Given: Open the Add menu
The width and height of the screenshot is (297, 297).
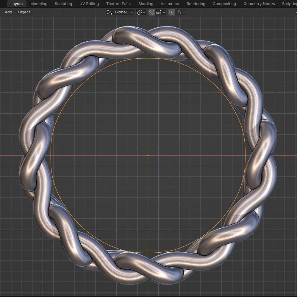Looking at the screenshot, I should point(8,12).
